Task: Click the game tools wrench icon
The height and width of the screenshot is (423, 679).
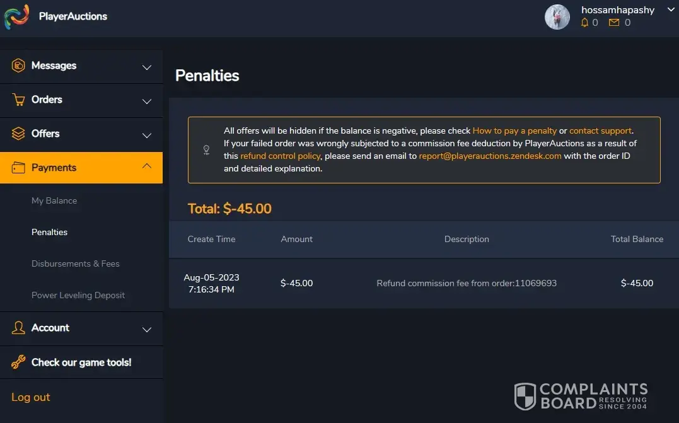Action: (x=19, y=362)
